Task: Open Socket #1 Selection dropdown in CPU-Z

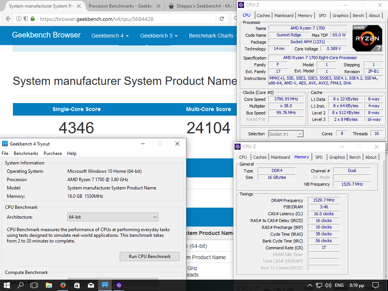Action: (x=286, y=134)
